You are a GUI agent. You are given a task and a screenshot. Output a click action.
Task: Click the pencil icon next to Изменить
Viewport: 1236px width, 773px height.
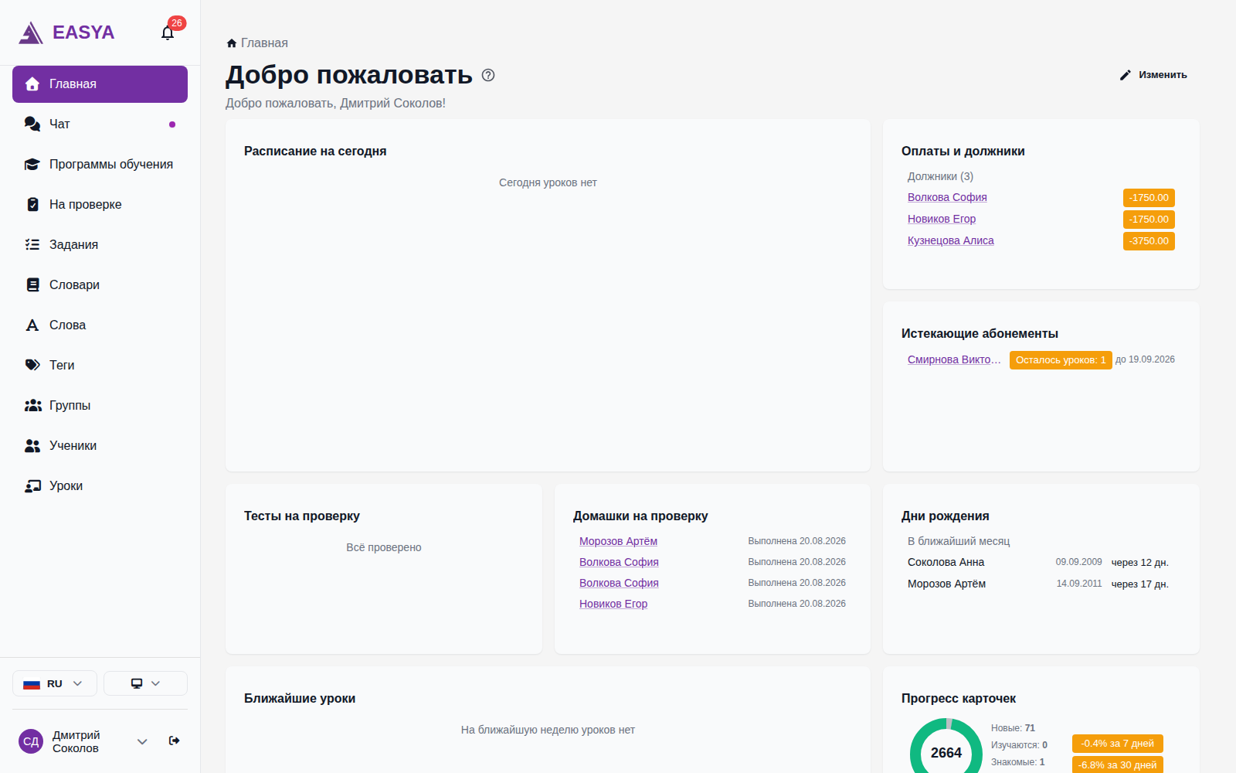tap(1126, 75)
